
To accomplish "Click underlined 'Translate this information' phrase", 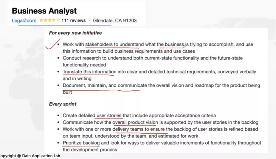I will 89,72.
